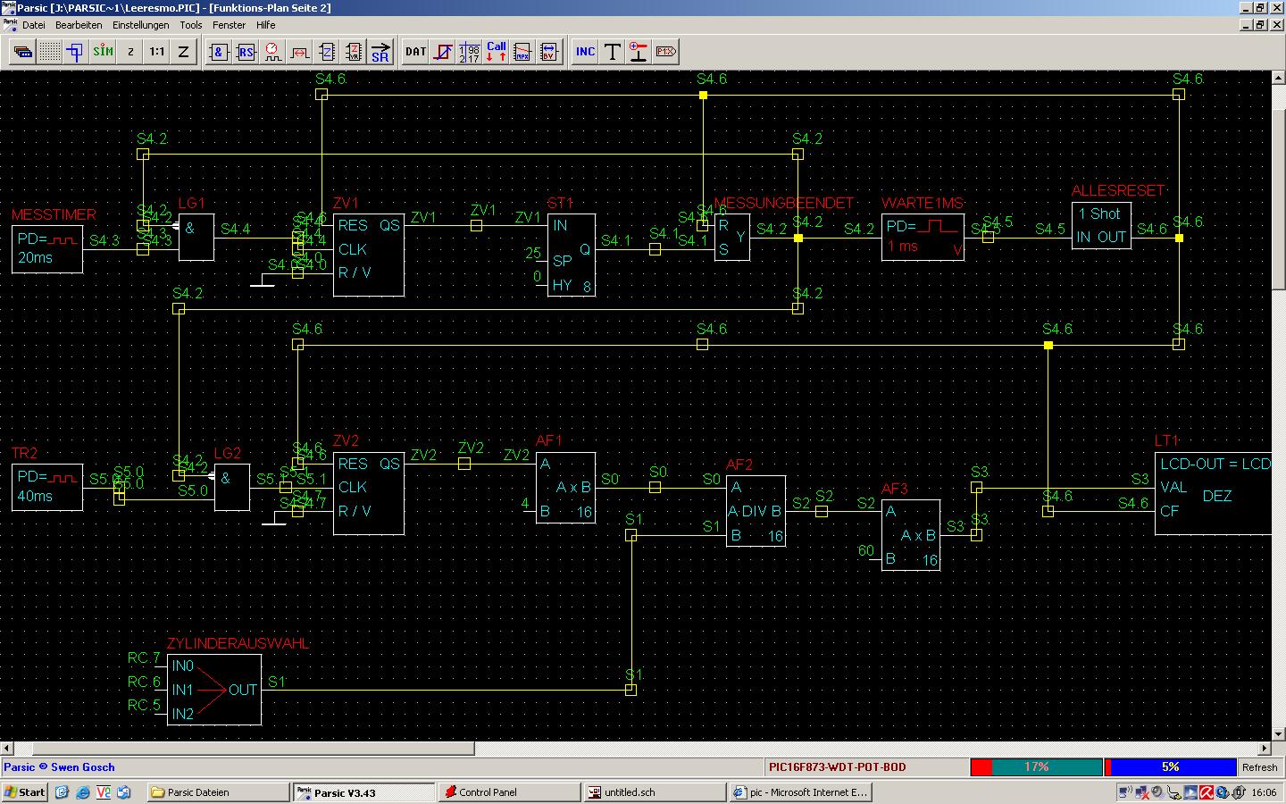Select the INC toolbar icon
This screenshot has width=1286, height=804.
585,52
